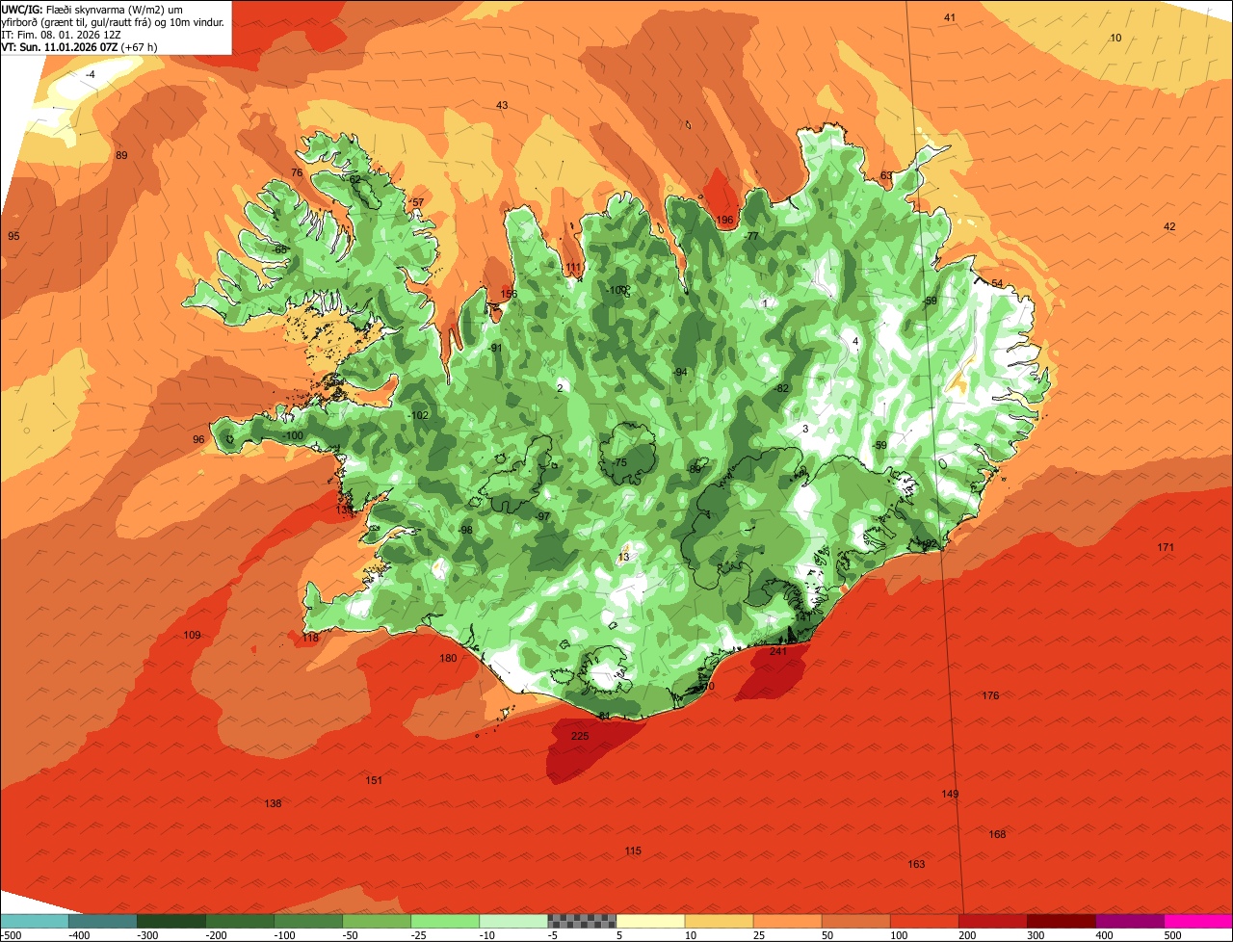Screen dimensions: 1233x942
Task: Click the map value 111 on the north coast
Action: (x=573, y=267)
